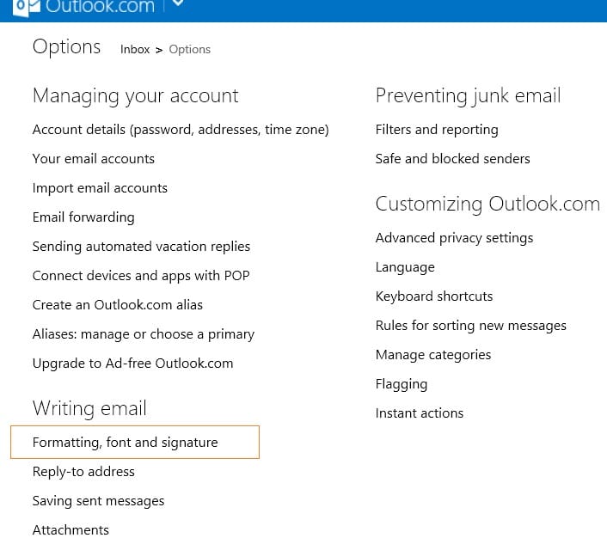Click Create an Outlook.com alias
The height and width of the screenshot is (544, 607).
(x=118, y=305)
